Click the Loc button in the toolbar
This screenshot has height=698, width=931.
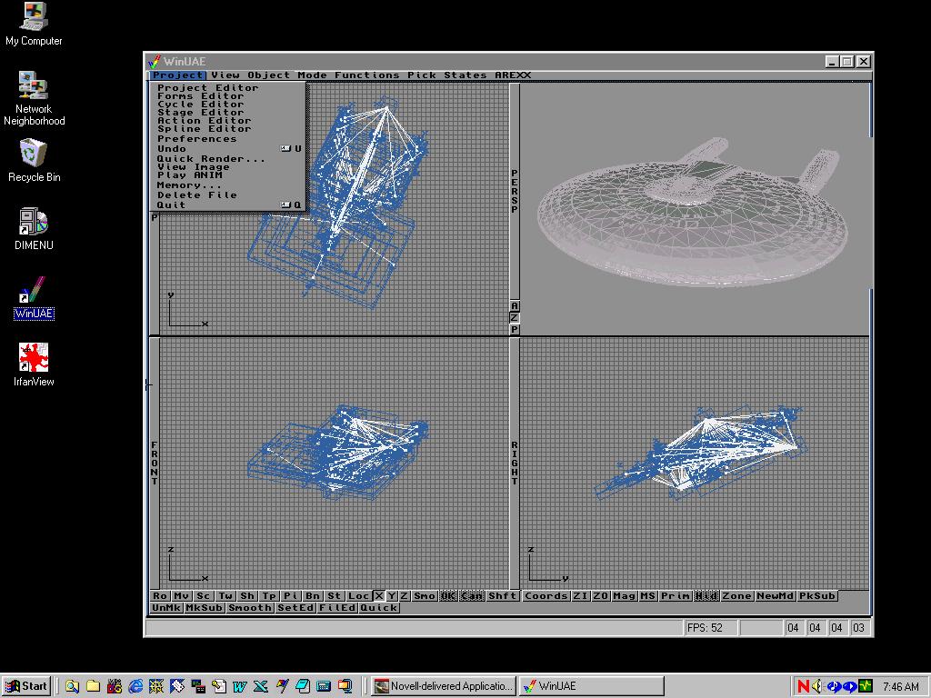pyautogui.click(x=358, y=596)
